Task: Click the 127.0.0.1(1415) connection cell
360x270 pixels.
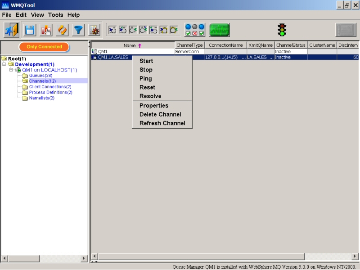Action: tap(226, 57)
